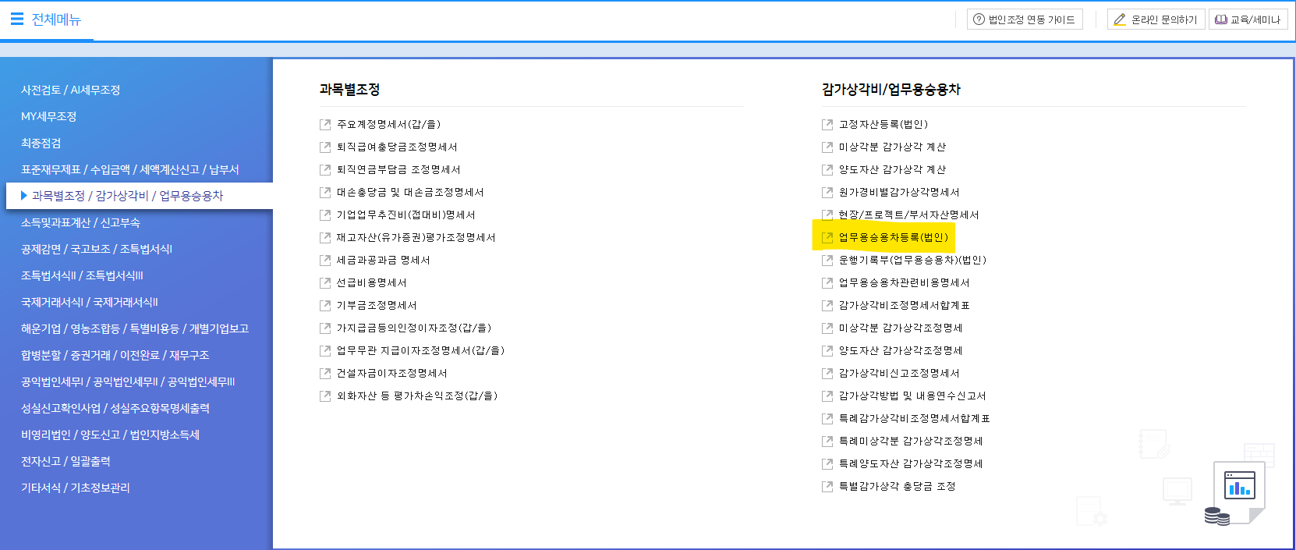The height and width of the screenshot is (550, 1296).
Task: Click the 감가상각비/업무용승용차 section heading
Action: point(891,90)
